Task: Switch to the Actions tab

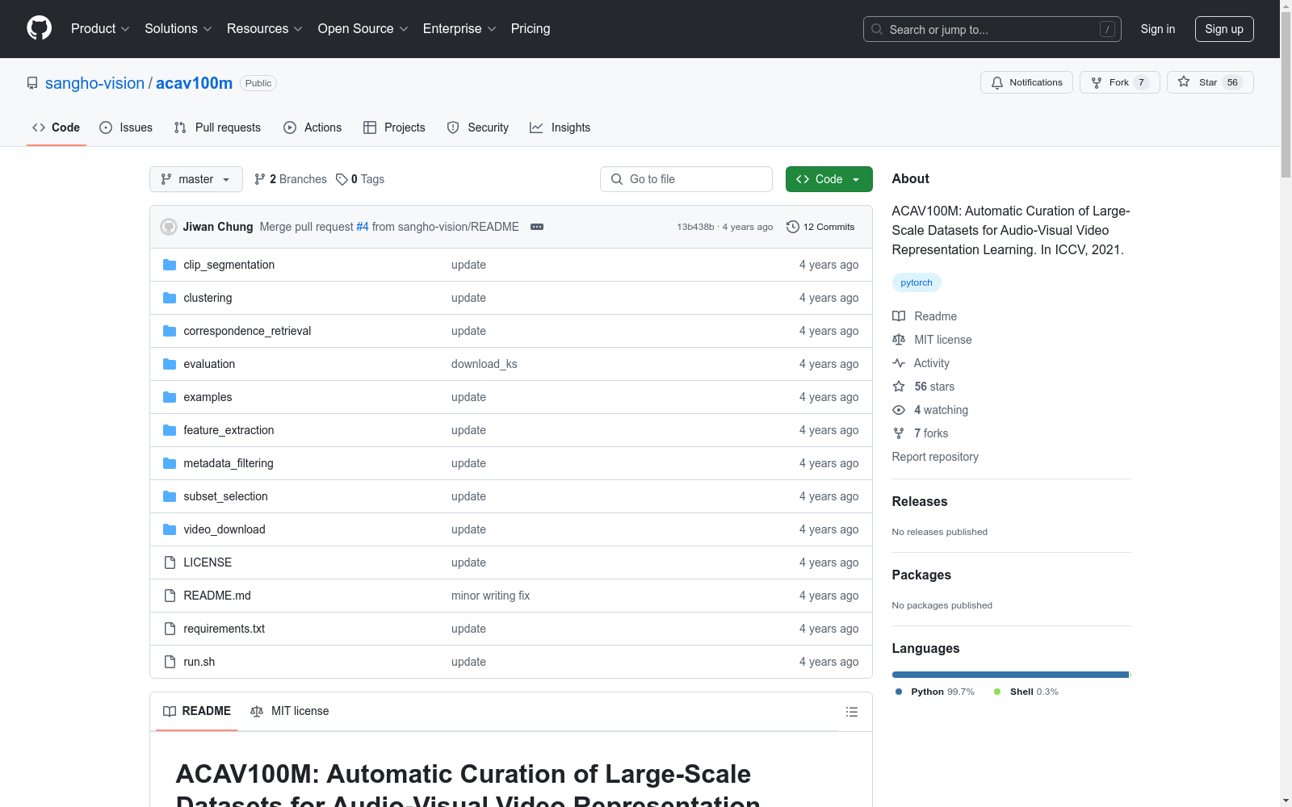Action: click(x=313, y=128)
